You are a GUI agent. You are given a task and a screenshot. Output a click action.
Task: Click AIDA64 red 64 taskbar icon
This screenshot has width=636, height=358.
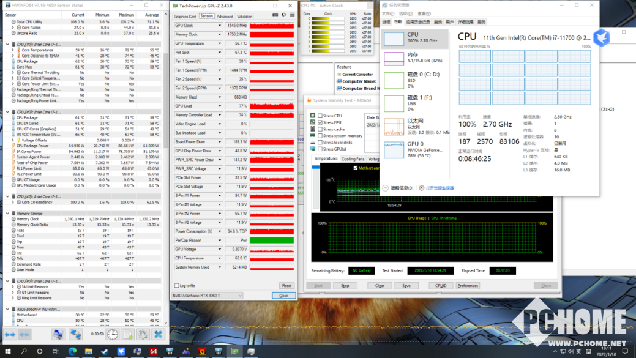(153, 351)
